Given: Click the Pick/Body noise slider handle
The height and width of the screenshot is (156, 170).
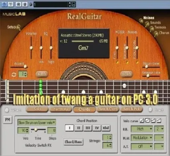Looking at the screenshot, I should [137, 48].
